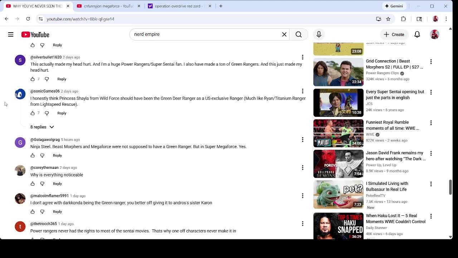Open the Chrome three-dot menu
Screen dimensions: 458x258
tap(446, 19)
